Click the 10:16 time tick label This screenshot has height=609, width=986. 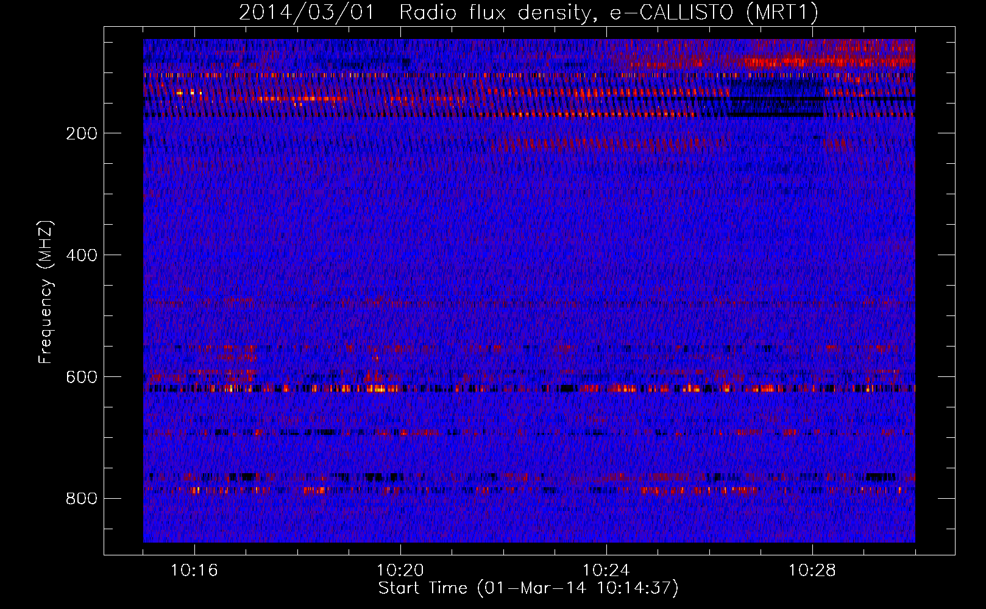194,571
